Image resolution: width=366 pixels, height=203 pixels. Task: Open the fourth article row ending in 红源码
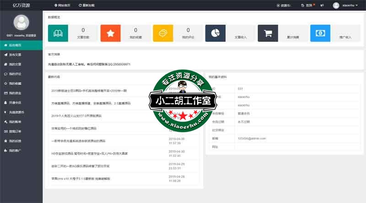(x=74, y=128)
